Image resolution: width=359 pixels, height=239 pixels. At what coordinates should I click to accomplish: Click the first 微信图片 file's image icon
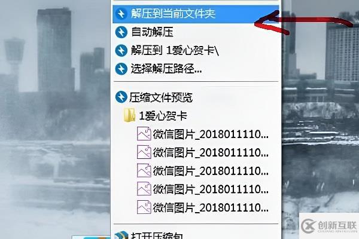(x=144, y=134)
